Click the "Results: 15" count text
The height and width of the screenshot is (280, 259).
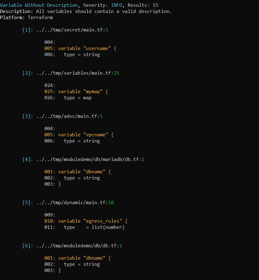tap(143, 5)
